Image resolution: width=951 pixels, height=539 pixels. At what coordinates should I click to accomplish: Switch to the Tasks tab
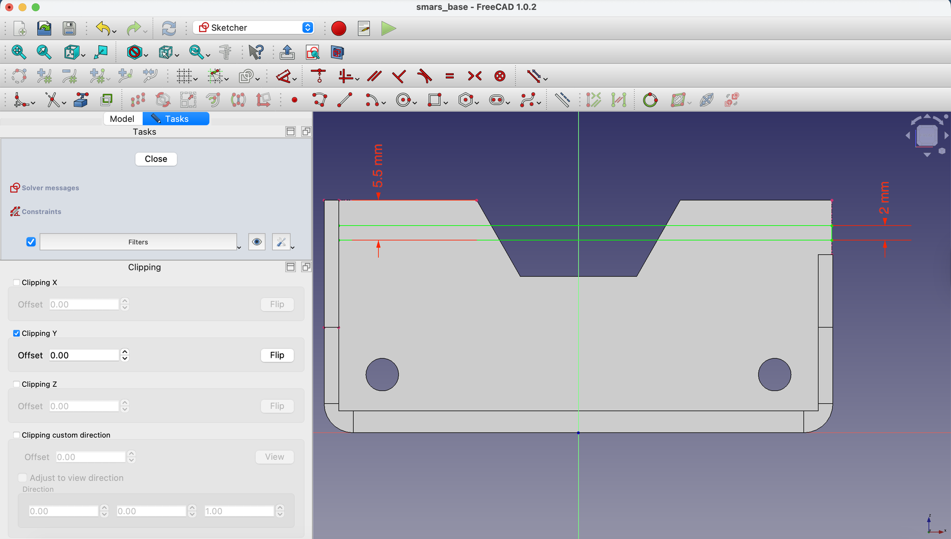(176, 119)
